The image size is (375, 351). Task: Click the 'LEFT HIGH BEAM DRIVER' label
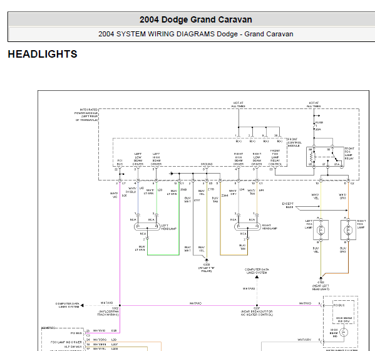156,159
